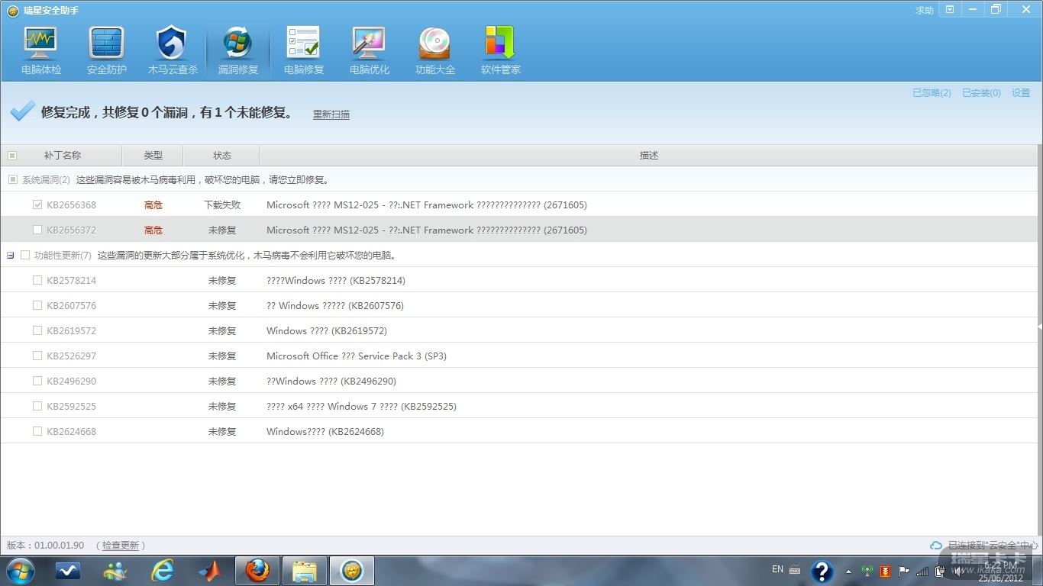Click the power plug tray icon

(940, 570)
